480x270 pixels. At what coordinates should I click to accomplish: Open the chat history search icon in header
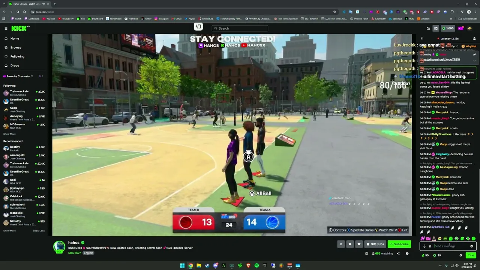coord(428,28)
